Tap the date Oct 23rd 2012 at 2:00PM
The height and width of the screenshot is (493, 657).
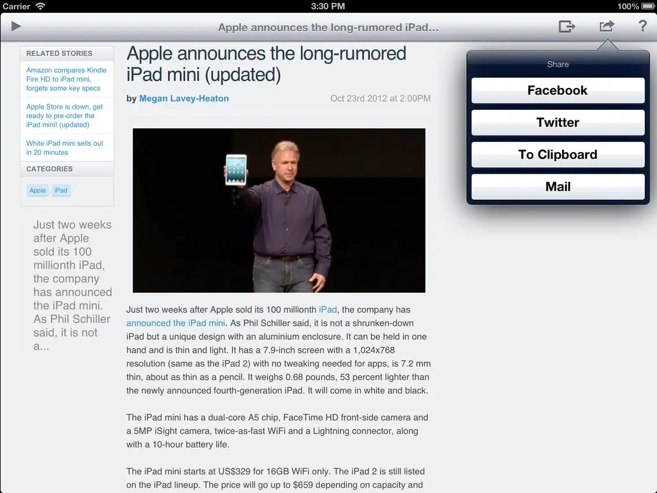coord(380,98)
